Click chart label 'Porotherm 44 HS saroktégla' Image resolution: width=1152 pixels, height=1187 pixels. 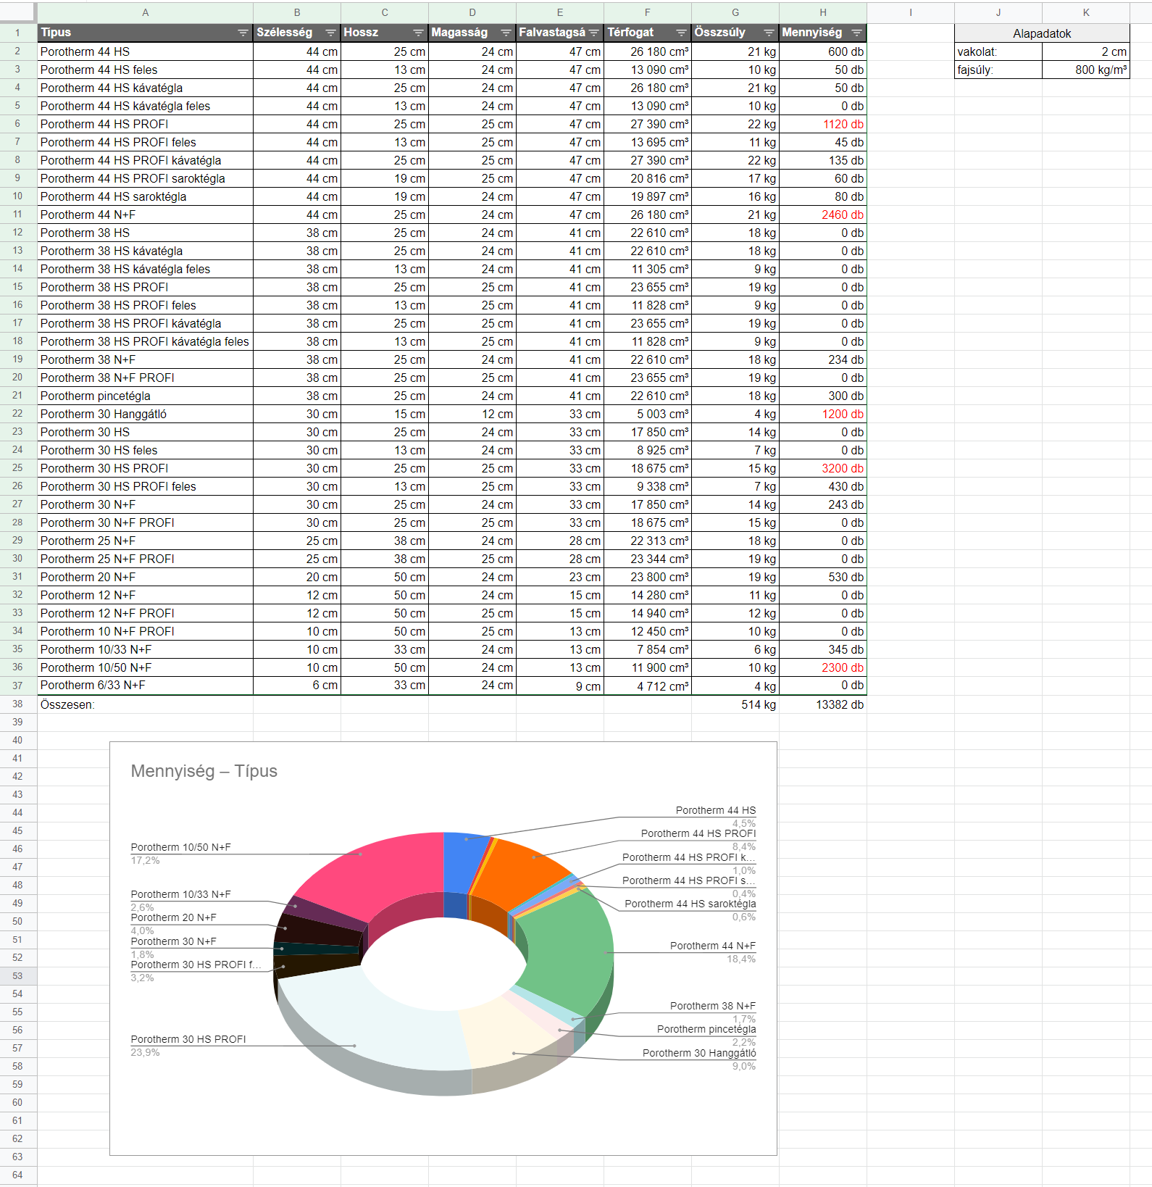click(690, 904)
